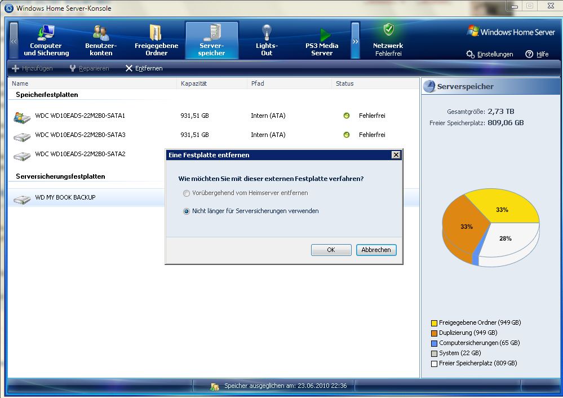Screen dimensions: 563x398
Task: Click the Windows Home Server logo
Action: pyautogui.click(x=511, y=32)
